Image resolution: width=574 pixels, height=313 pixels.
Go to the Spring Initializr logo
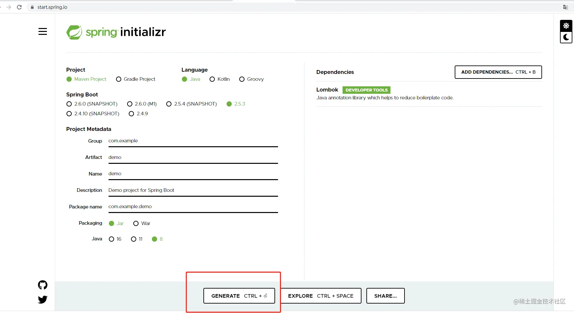116,32
